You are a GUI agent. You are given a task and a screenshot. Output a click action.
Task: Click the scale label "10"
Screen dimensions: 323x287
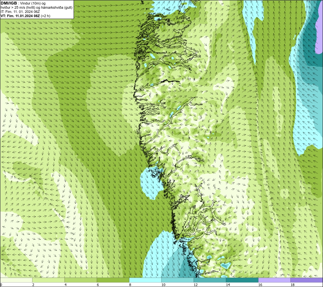tap(163, 285)
